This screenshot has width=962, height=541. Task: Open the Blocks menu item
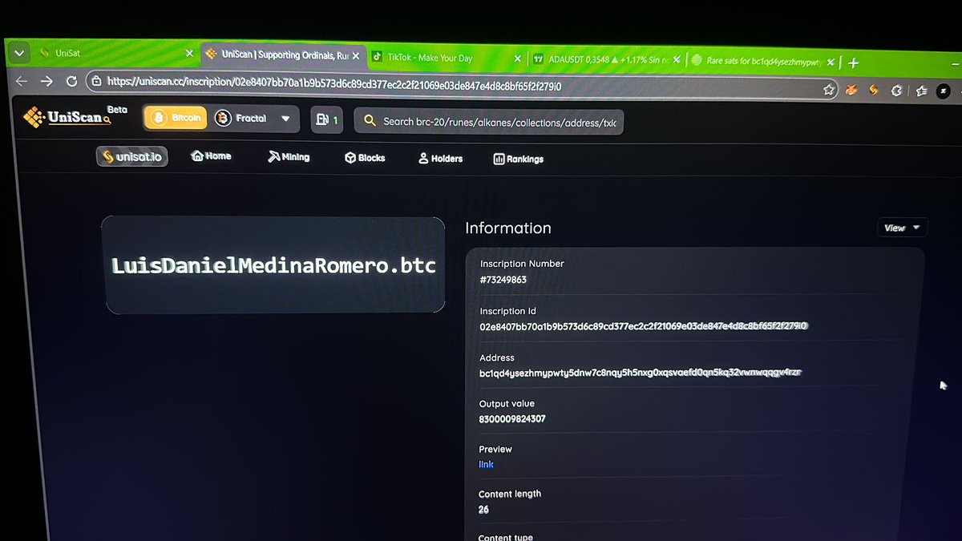(365, 158)
